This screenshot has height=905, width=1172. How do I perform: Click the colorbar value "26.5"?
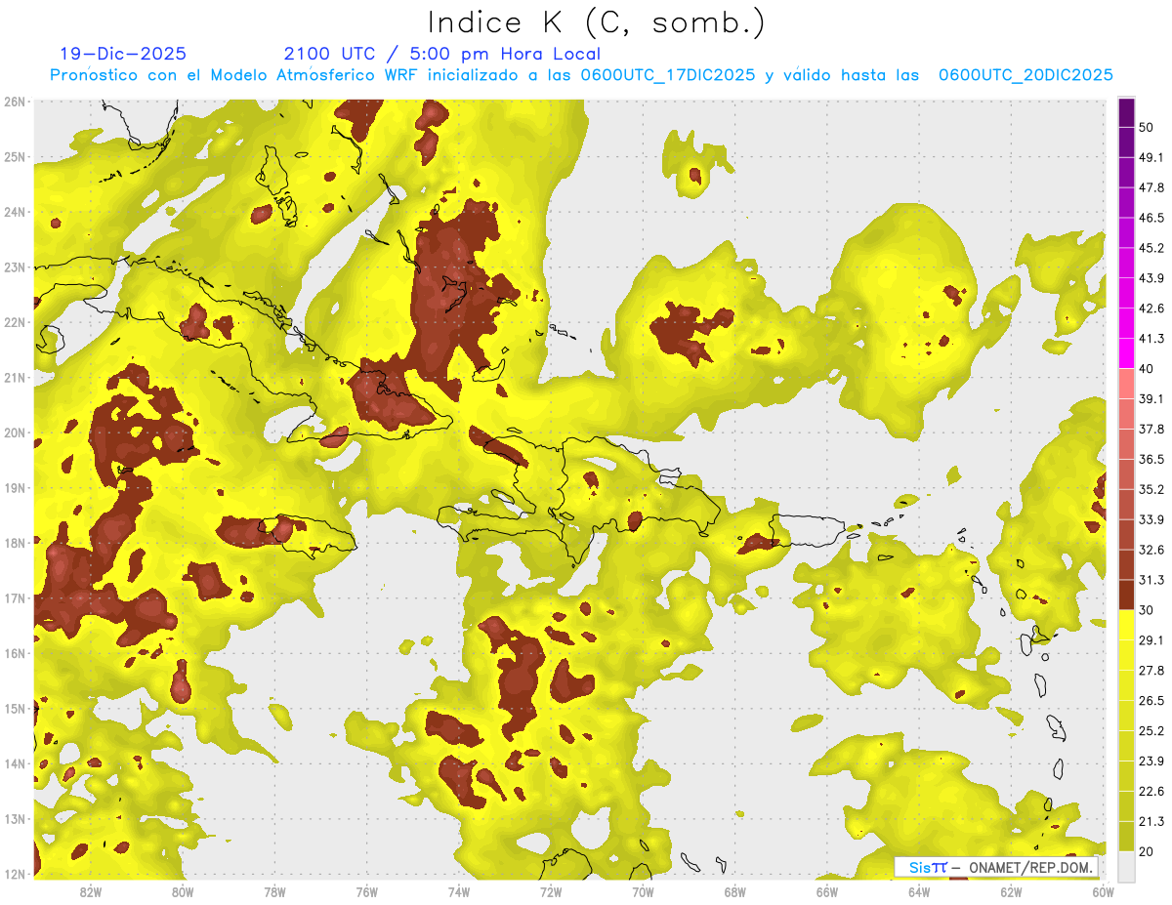tap(1151, 701)
